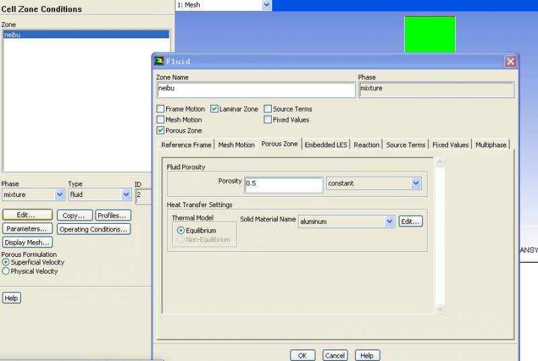Select the neibu zone in the list
The image size is (538, 361).
coord(86,35)
